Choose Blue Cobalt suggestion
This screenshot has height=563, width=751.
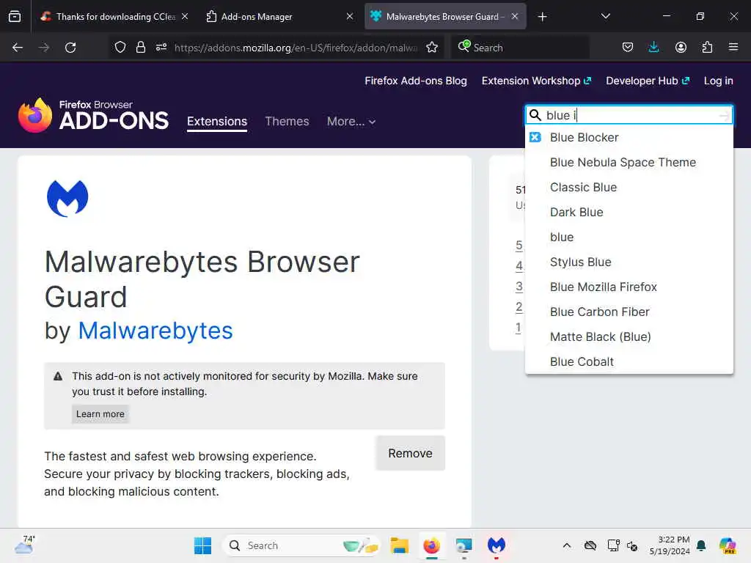pyautogui.click(x=629, y=361)
